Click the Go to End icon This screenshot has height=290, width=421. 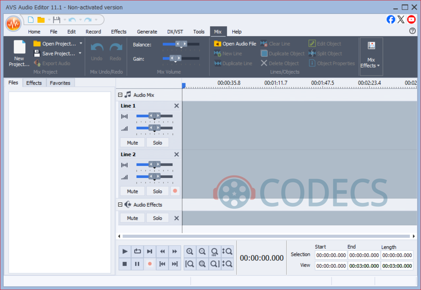coord(175,264)
